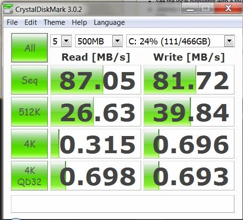The height and width of the screenshot is (220, 243).
Task: Minimize the CrystalDiskMark window
Action: coord(190,9)
